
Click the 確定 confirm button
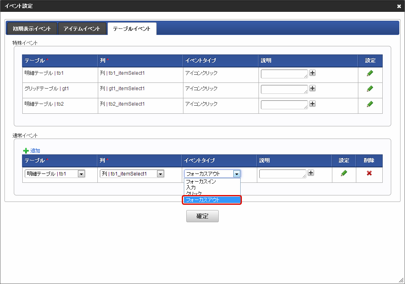coord(202,216)
